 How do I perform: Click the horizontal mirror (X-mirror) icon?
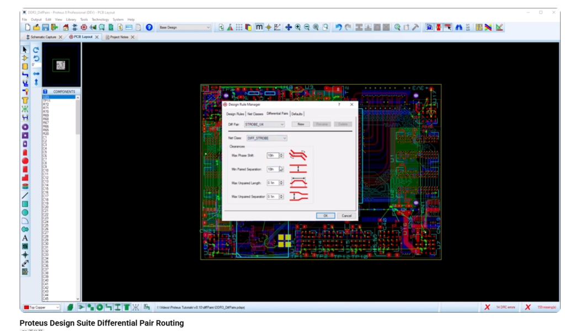tap(36, 74)
